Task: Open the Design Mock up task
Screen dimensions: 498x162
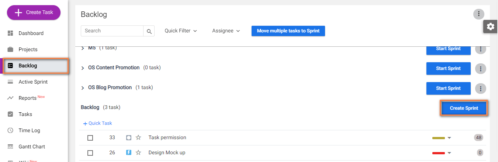Action: pyautogui.click(x=167, y=152)
